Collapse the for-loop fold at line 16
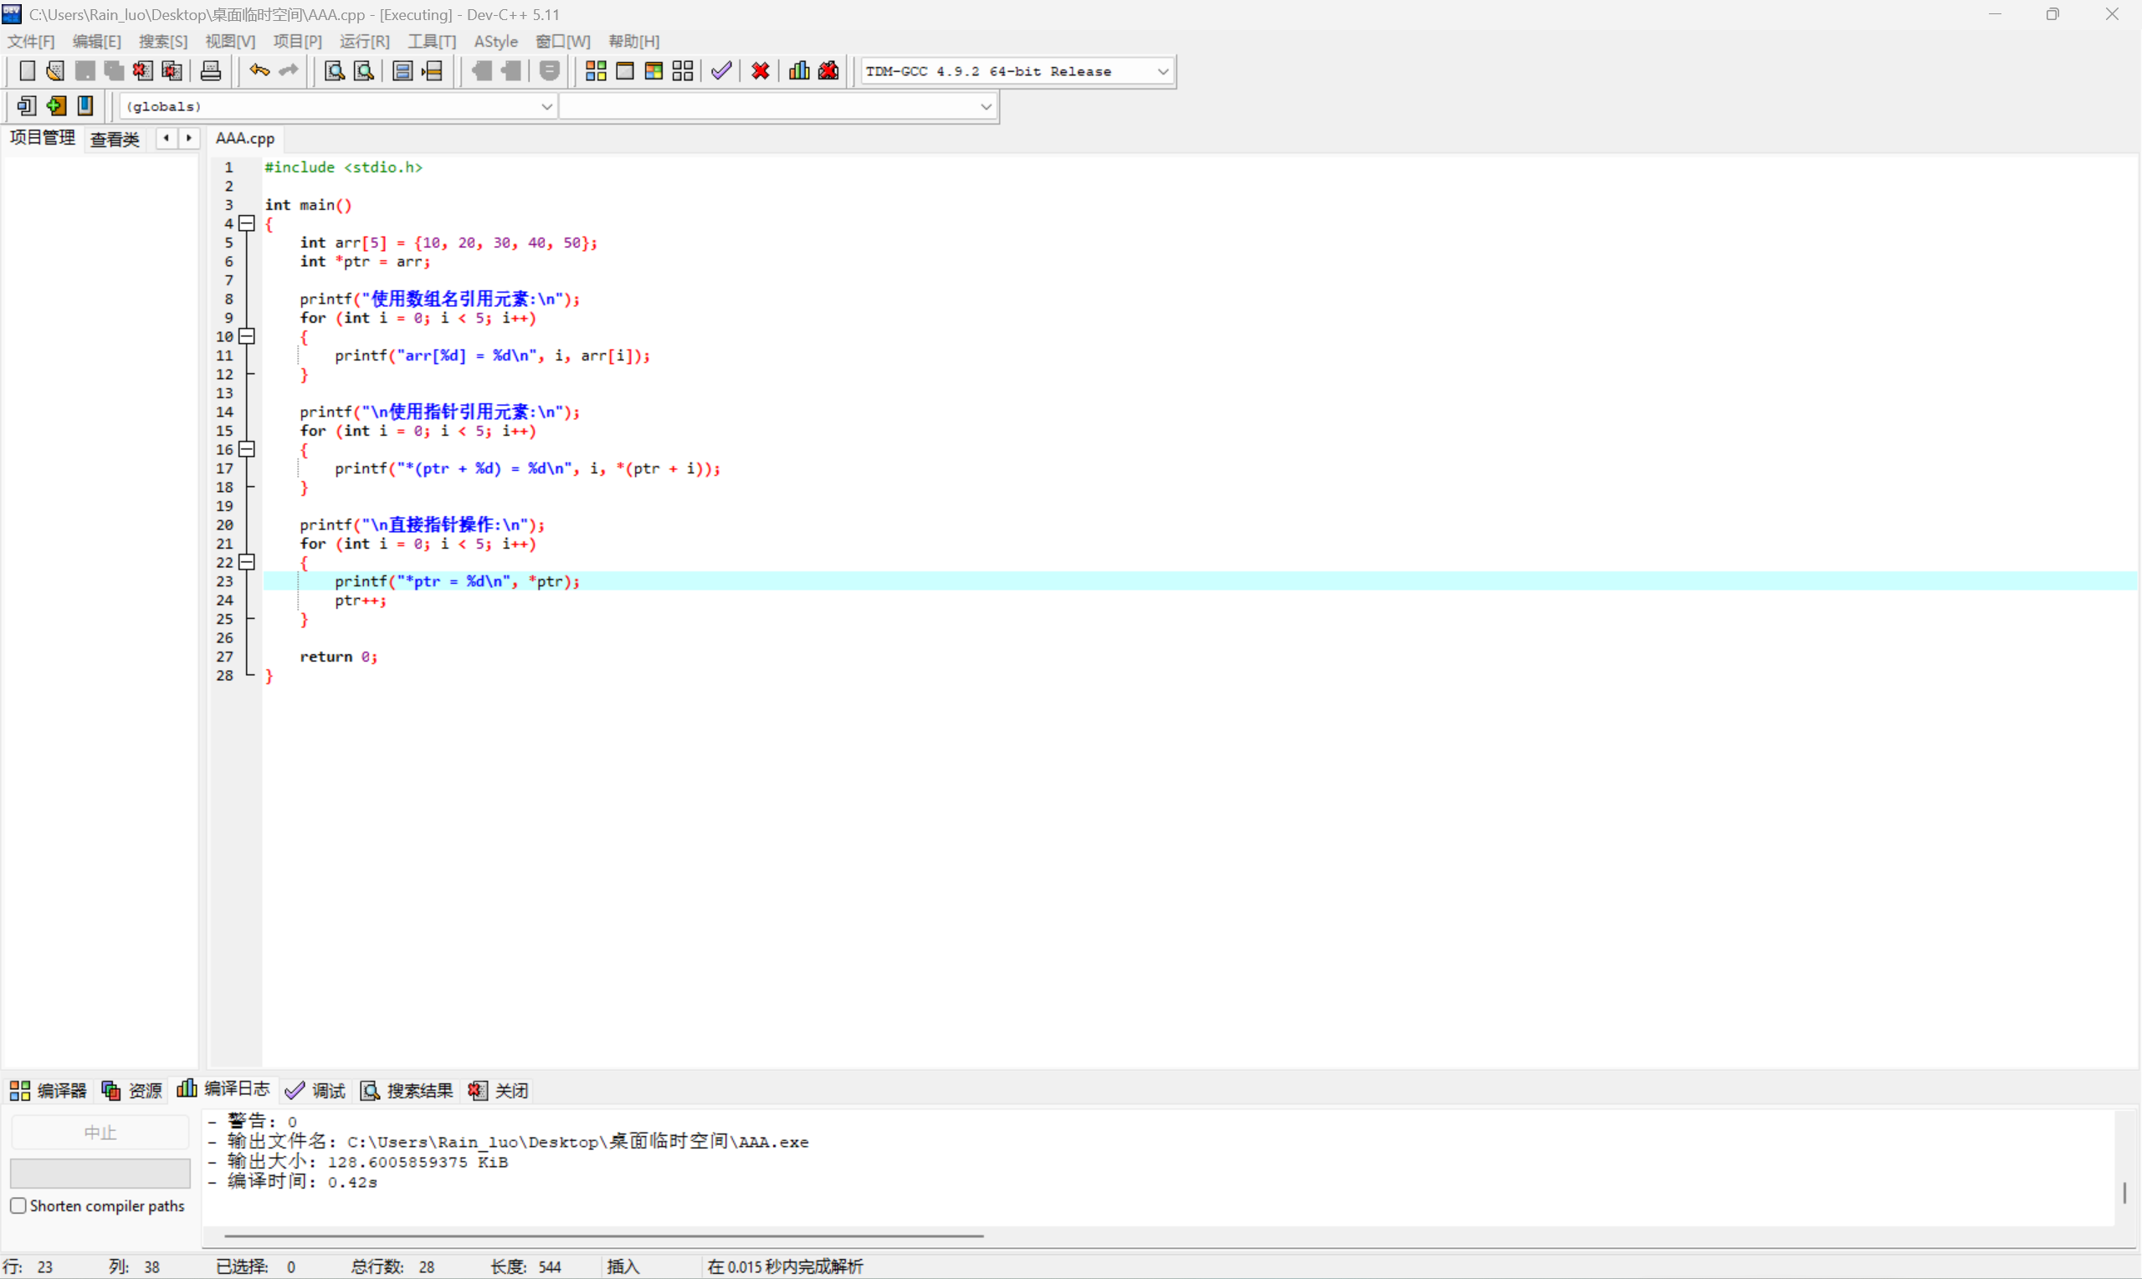 pos(248,449)
